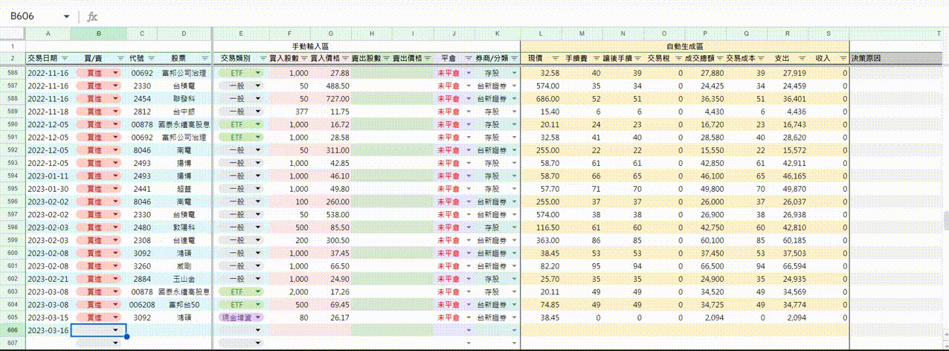Open the filter for 買入股數 column
The image size is (949, 351).
pyautogui.click(x=305, y=58)
